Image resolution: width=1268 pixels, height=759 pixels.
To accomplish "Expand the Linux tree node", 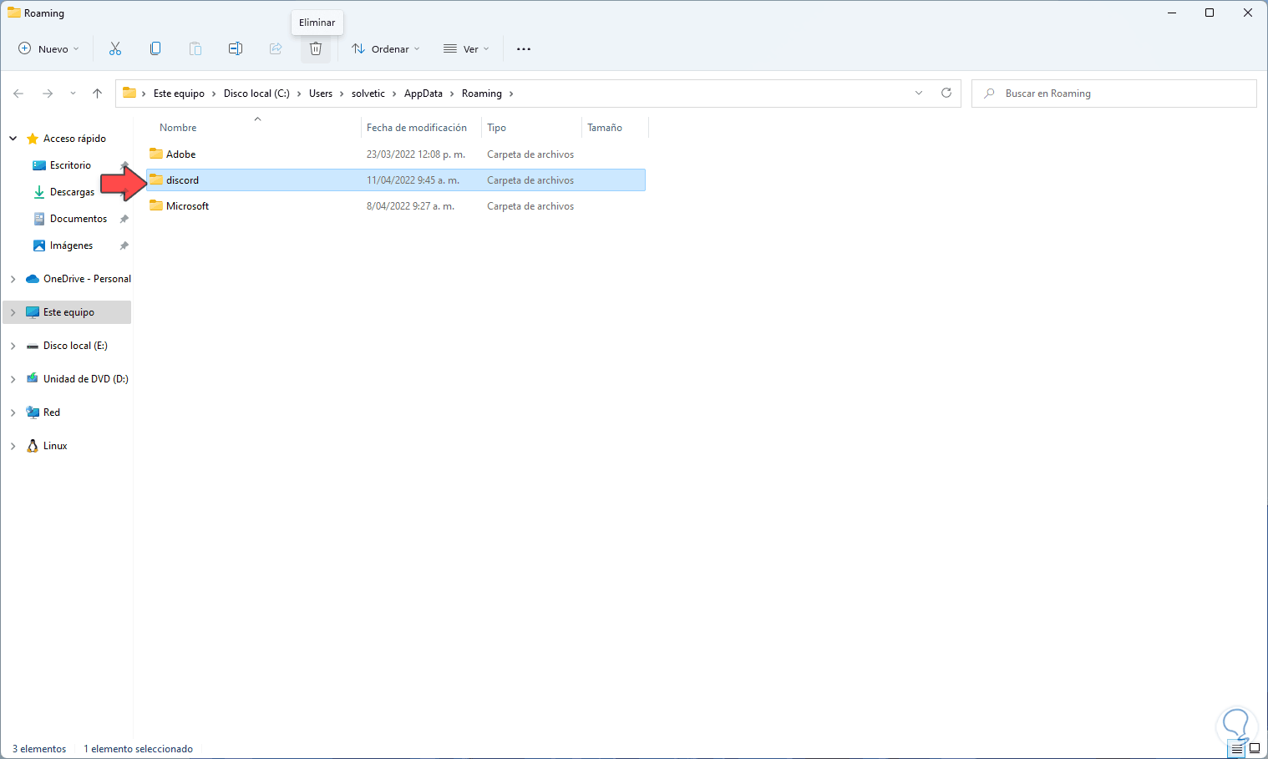I will pos(13,446).
